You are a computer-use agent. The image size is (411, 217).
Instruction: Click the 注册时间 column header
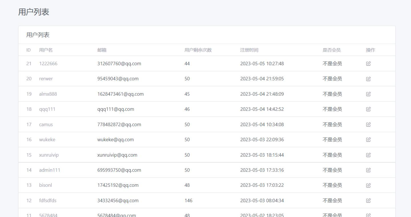[x=249, y=50]
